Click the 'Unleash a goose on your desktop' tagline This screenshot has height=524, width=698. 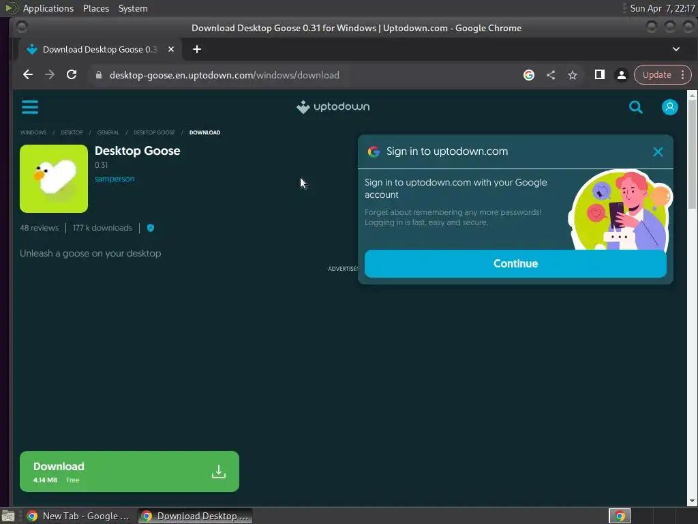(91, 253)
